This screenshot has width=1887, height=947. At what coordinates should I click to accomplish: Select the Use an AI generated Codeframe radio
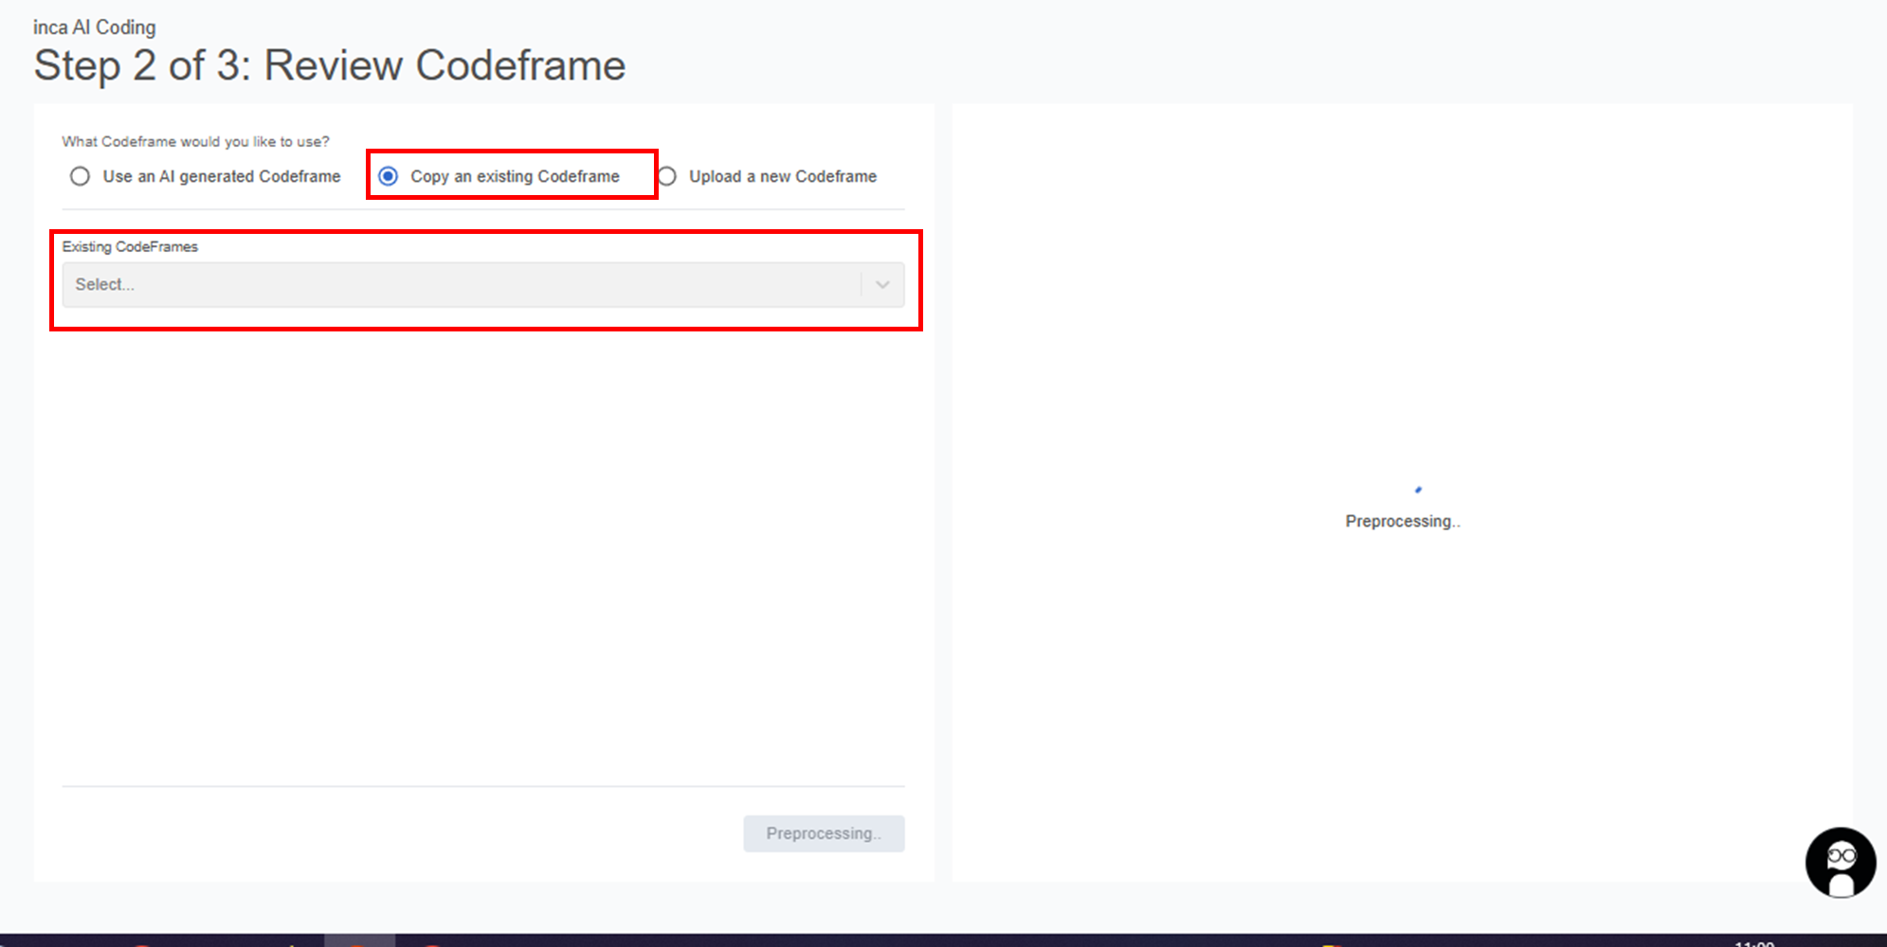pyautogui.click(x=81, y=176)
